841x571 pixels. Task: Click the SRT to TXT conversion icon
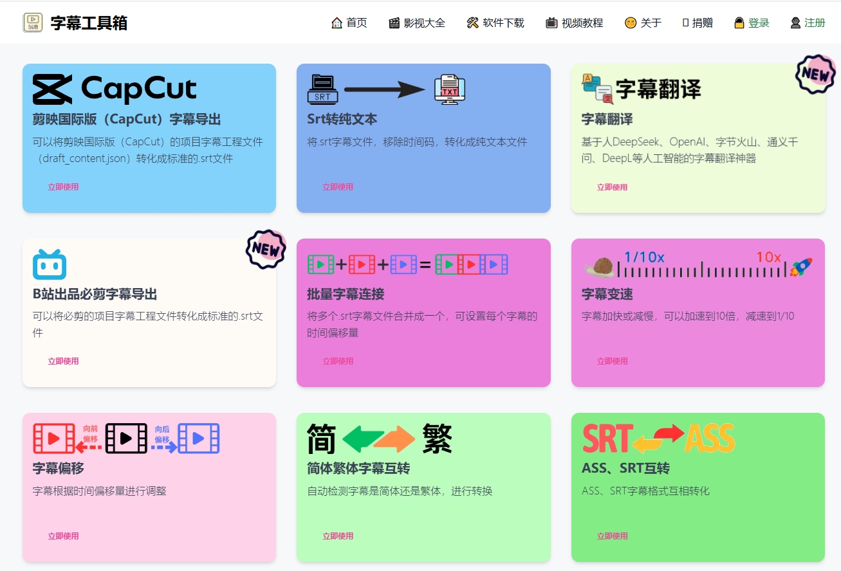(x=386, y=89)
